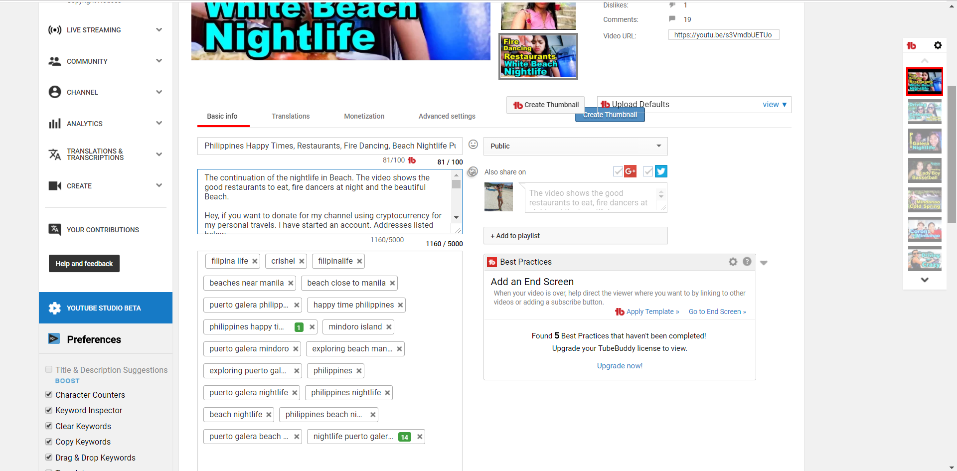Open the Public visibility dropdown
The width and height of the screenshot is (957, 471).
point(575,146)
